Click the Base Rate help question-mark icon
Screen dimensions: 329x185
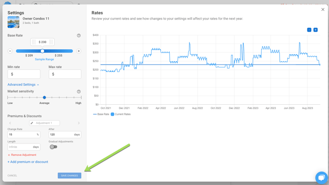pyautogui.click(x=79, y=35)
